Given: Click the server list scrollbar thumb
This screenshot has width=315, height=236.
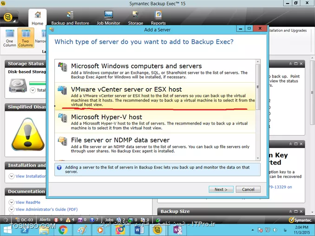Looking at the screenshot, I should [258, 87].
